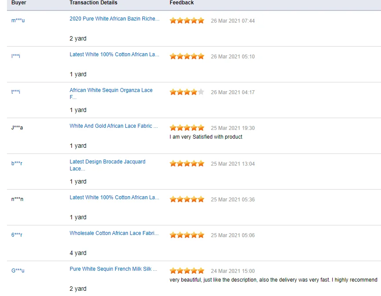Click the Feedback column header

point(181,3)
